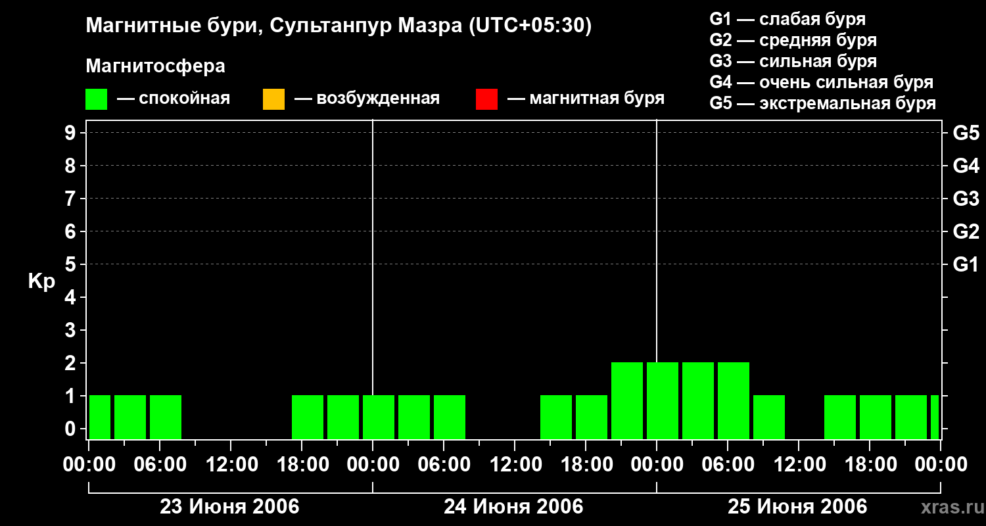Select the 'G2 — средняя буря' legend line
Image resolution: width=986 pixels, height=526 pixels.
tap(793, 40)
